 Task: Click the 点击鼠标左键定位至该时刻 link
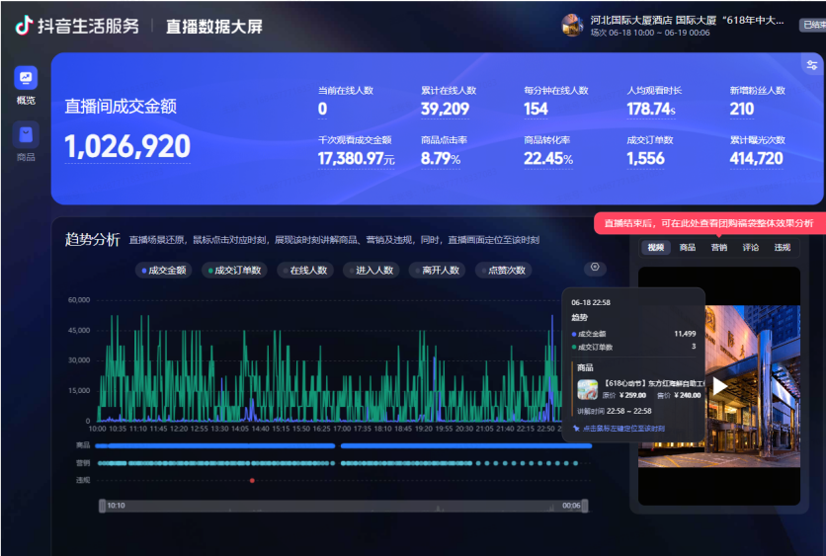click(622, 429)
